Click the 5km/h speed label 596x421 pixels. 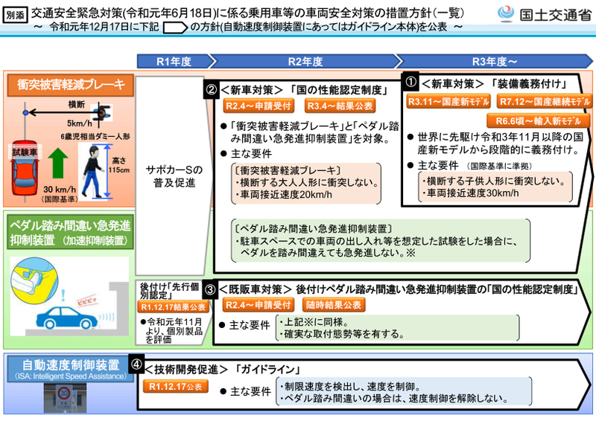point(79,123)
